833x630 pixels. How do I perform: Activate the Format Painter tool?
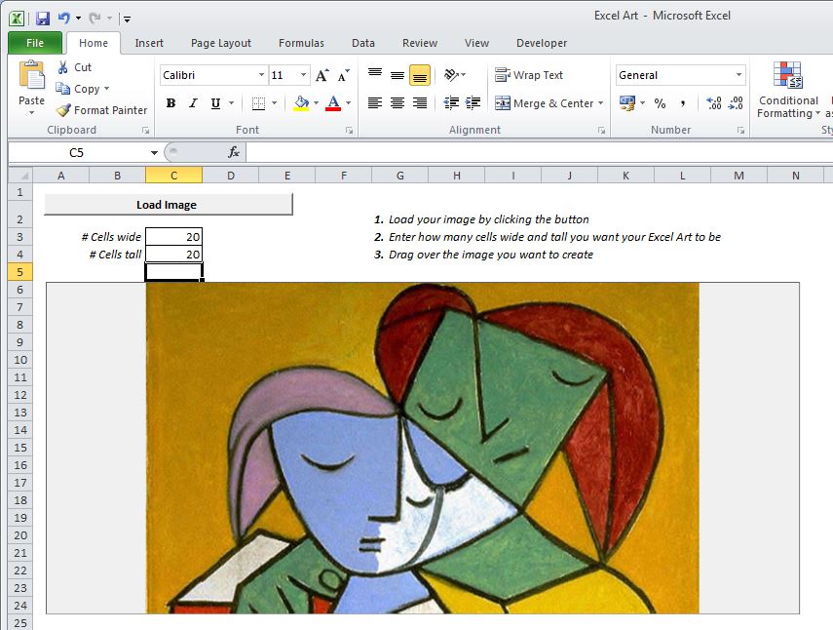coord(101,110)
